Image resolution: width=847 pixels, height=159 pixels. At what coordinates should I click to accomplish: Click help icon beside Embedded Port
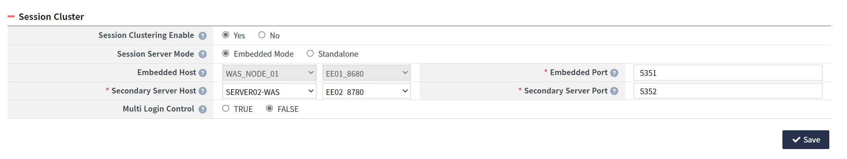(614, 73)
